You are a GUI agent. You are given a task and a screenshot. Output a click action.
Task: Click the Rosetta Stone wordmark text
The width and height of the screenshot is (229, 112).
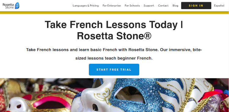point(8,6)
